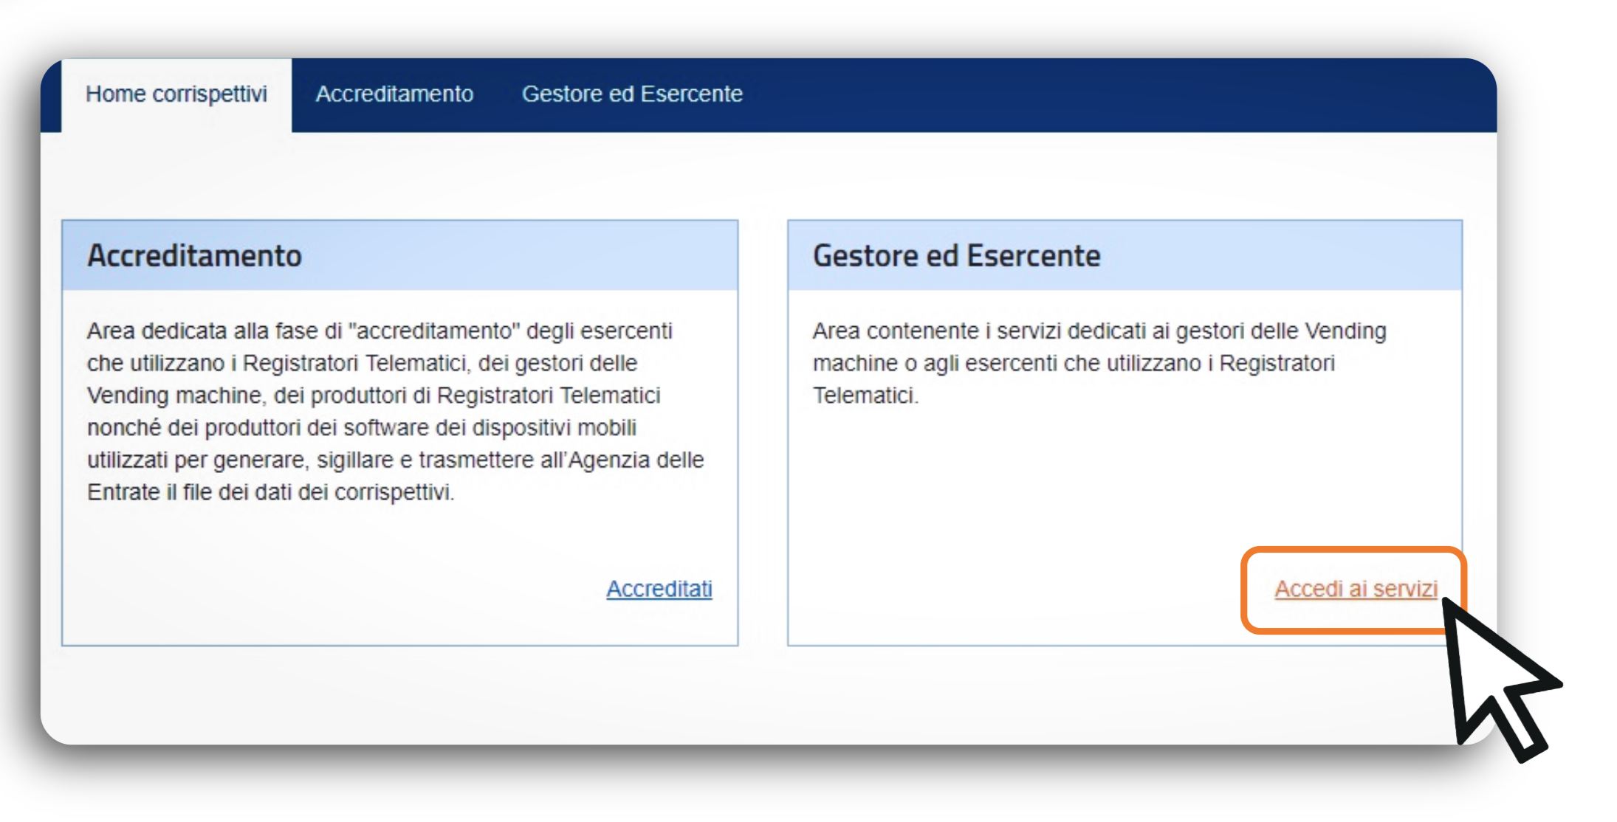The width and height of the screenshot is (1617, 822).
Task: Switch to the Accreditamento tab
Action: (394, 94)
